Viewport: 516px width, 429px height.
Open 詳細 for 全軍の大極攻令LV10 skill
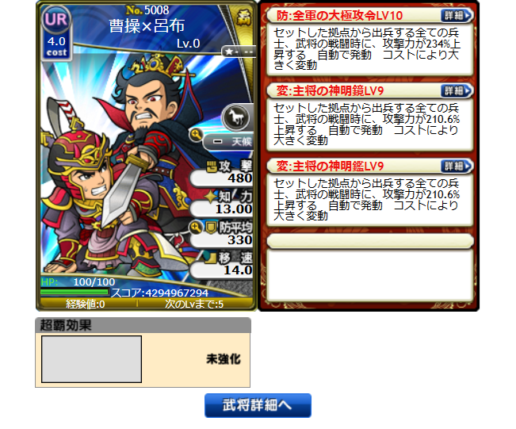(456, 16)
